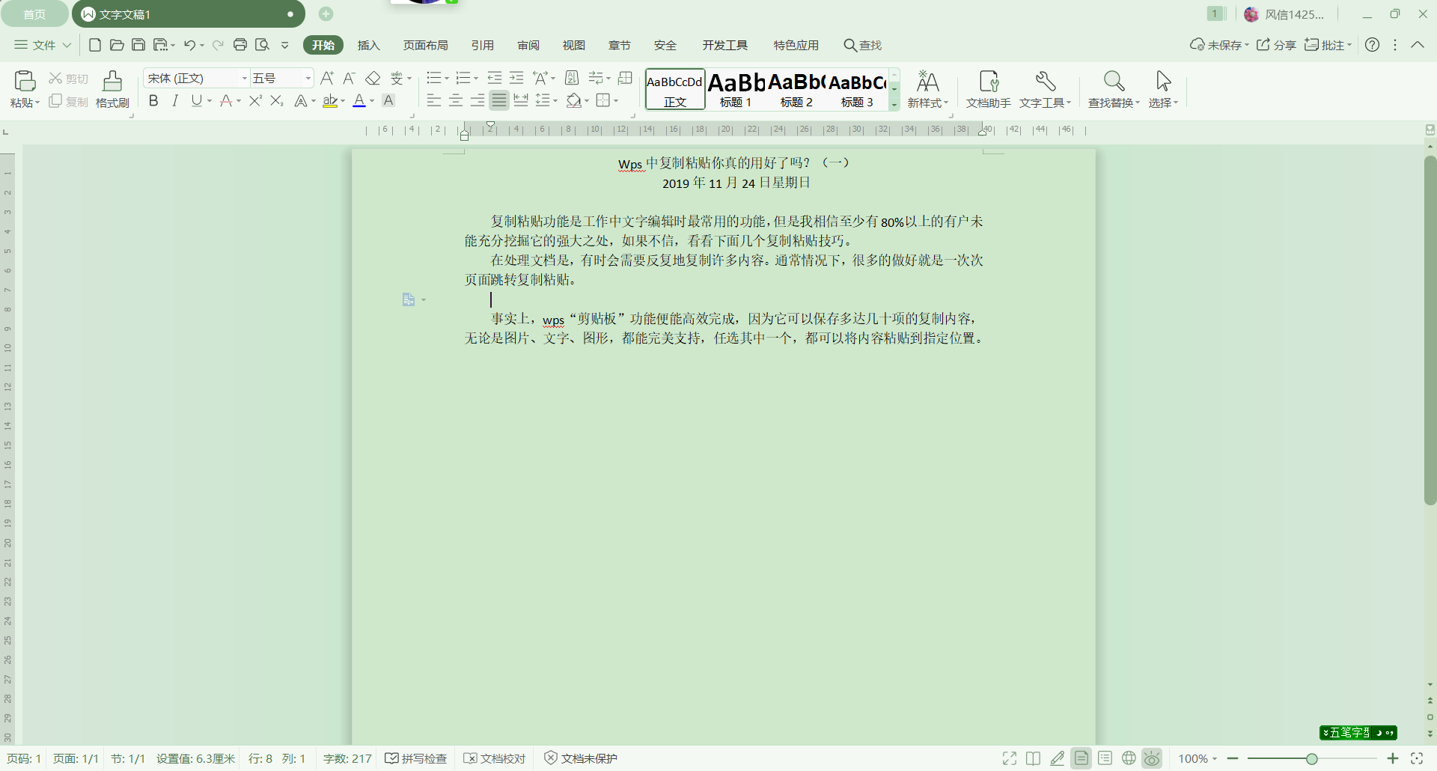Decrease font size with the A- icon
This screenshot has height=771, width=1437.
(x=349, y=78)
